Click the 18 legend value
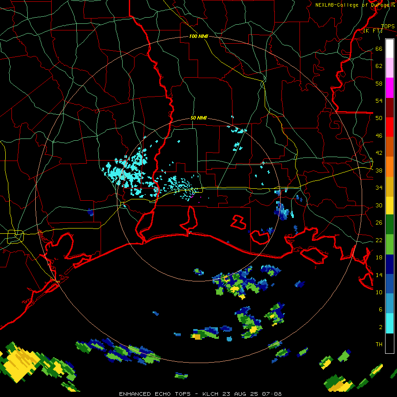The image size is (397, 397). pos(379,258)
